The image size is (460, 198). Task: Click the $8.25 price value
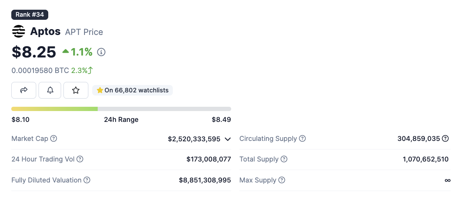tap(34, 52)
